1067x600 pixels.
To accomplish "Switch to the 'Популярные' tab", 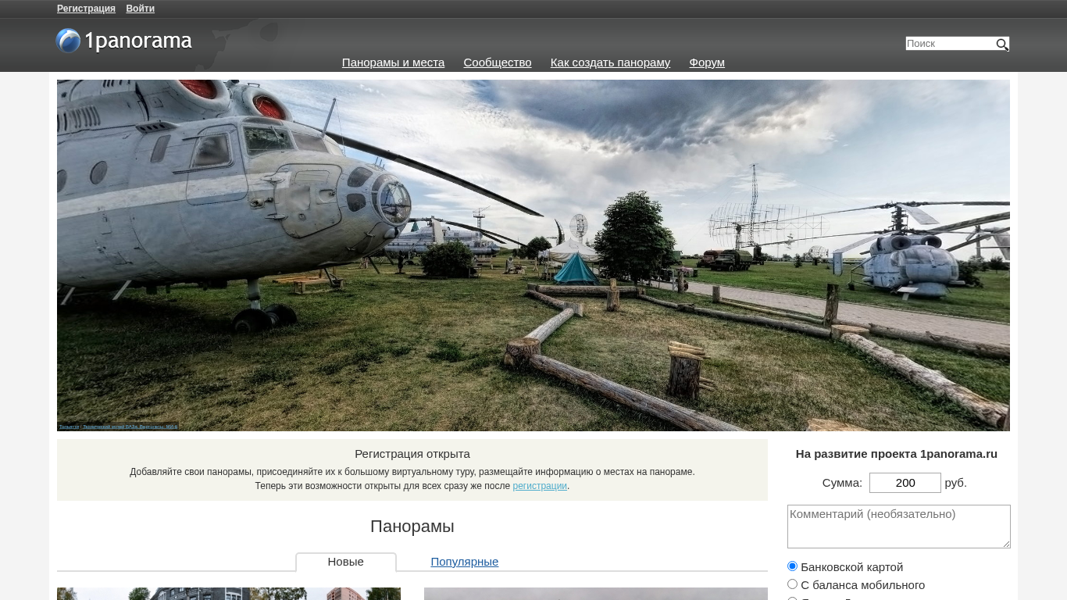I will (x=464, y=562).
